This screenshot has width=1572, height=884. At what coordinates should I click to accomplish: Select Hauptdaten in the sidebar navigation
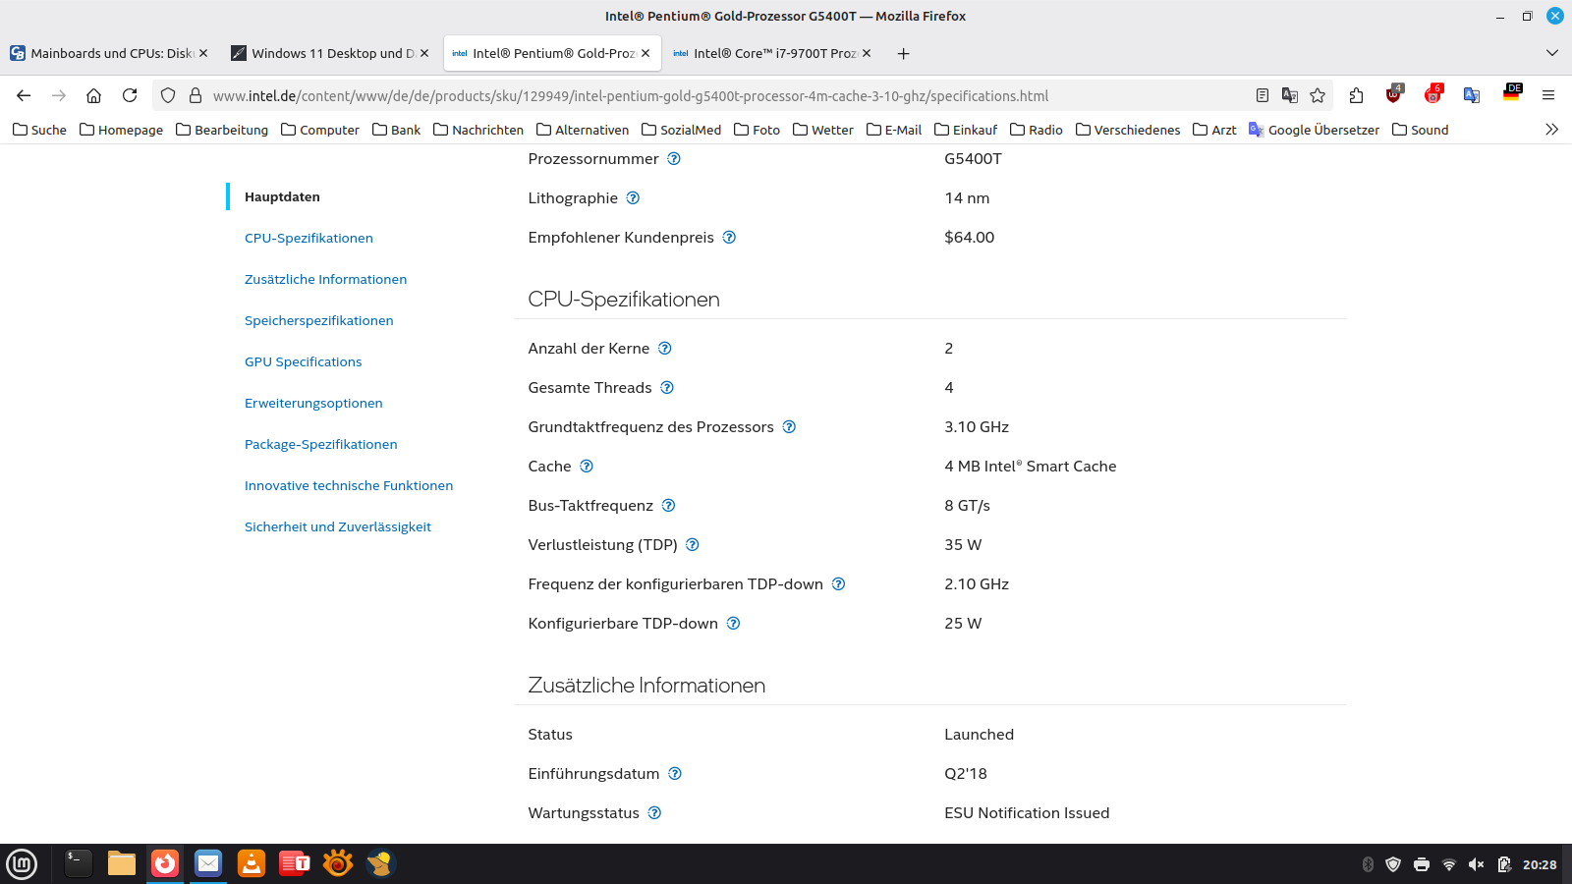coord(282,197)
